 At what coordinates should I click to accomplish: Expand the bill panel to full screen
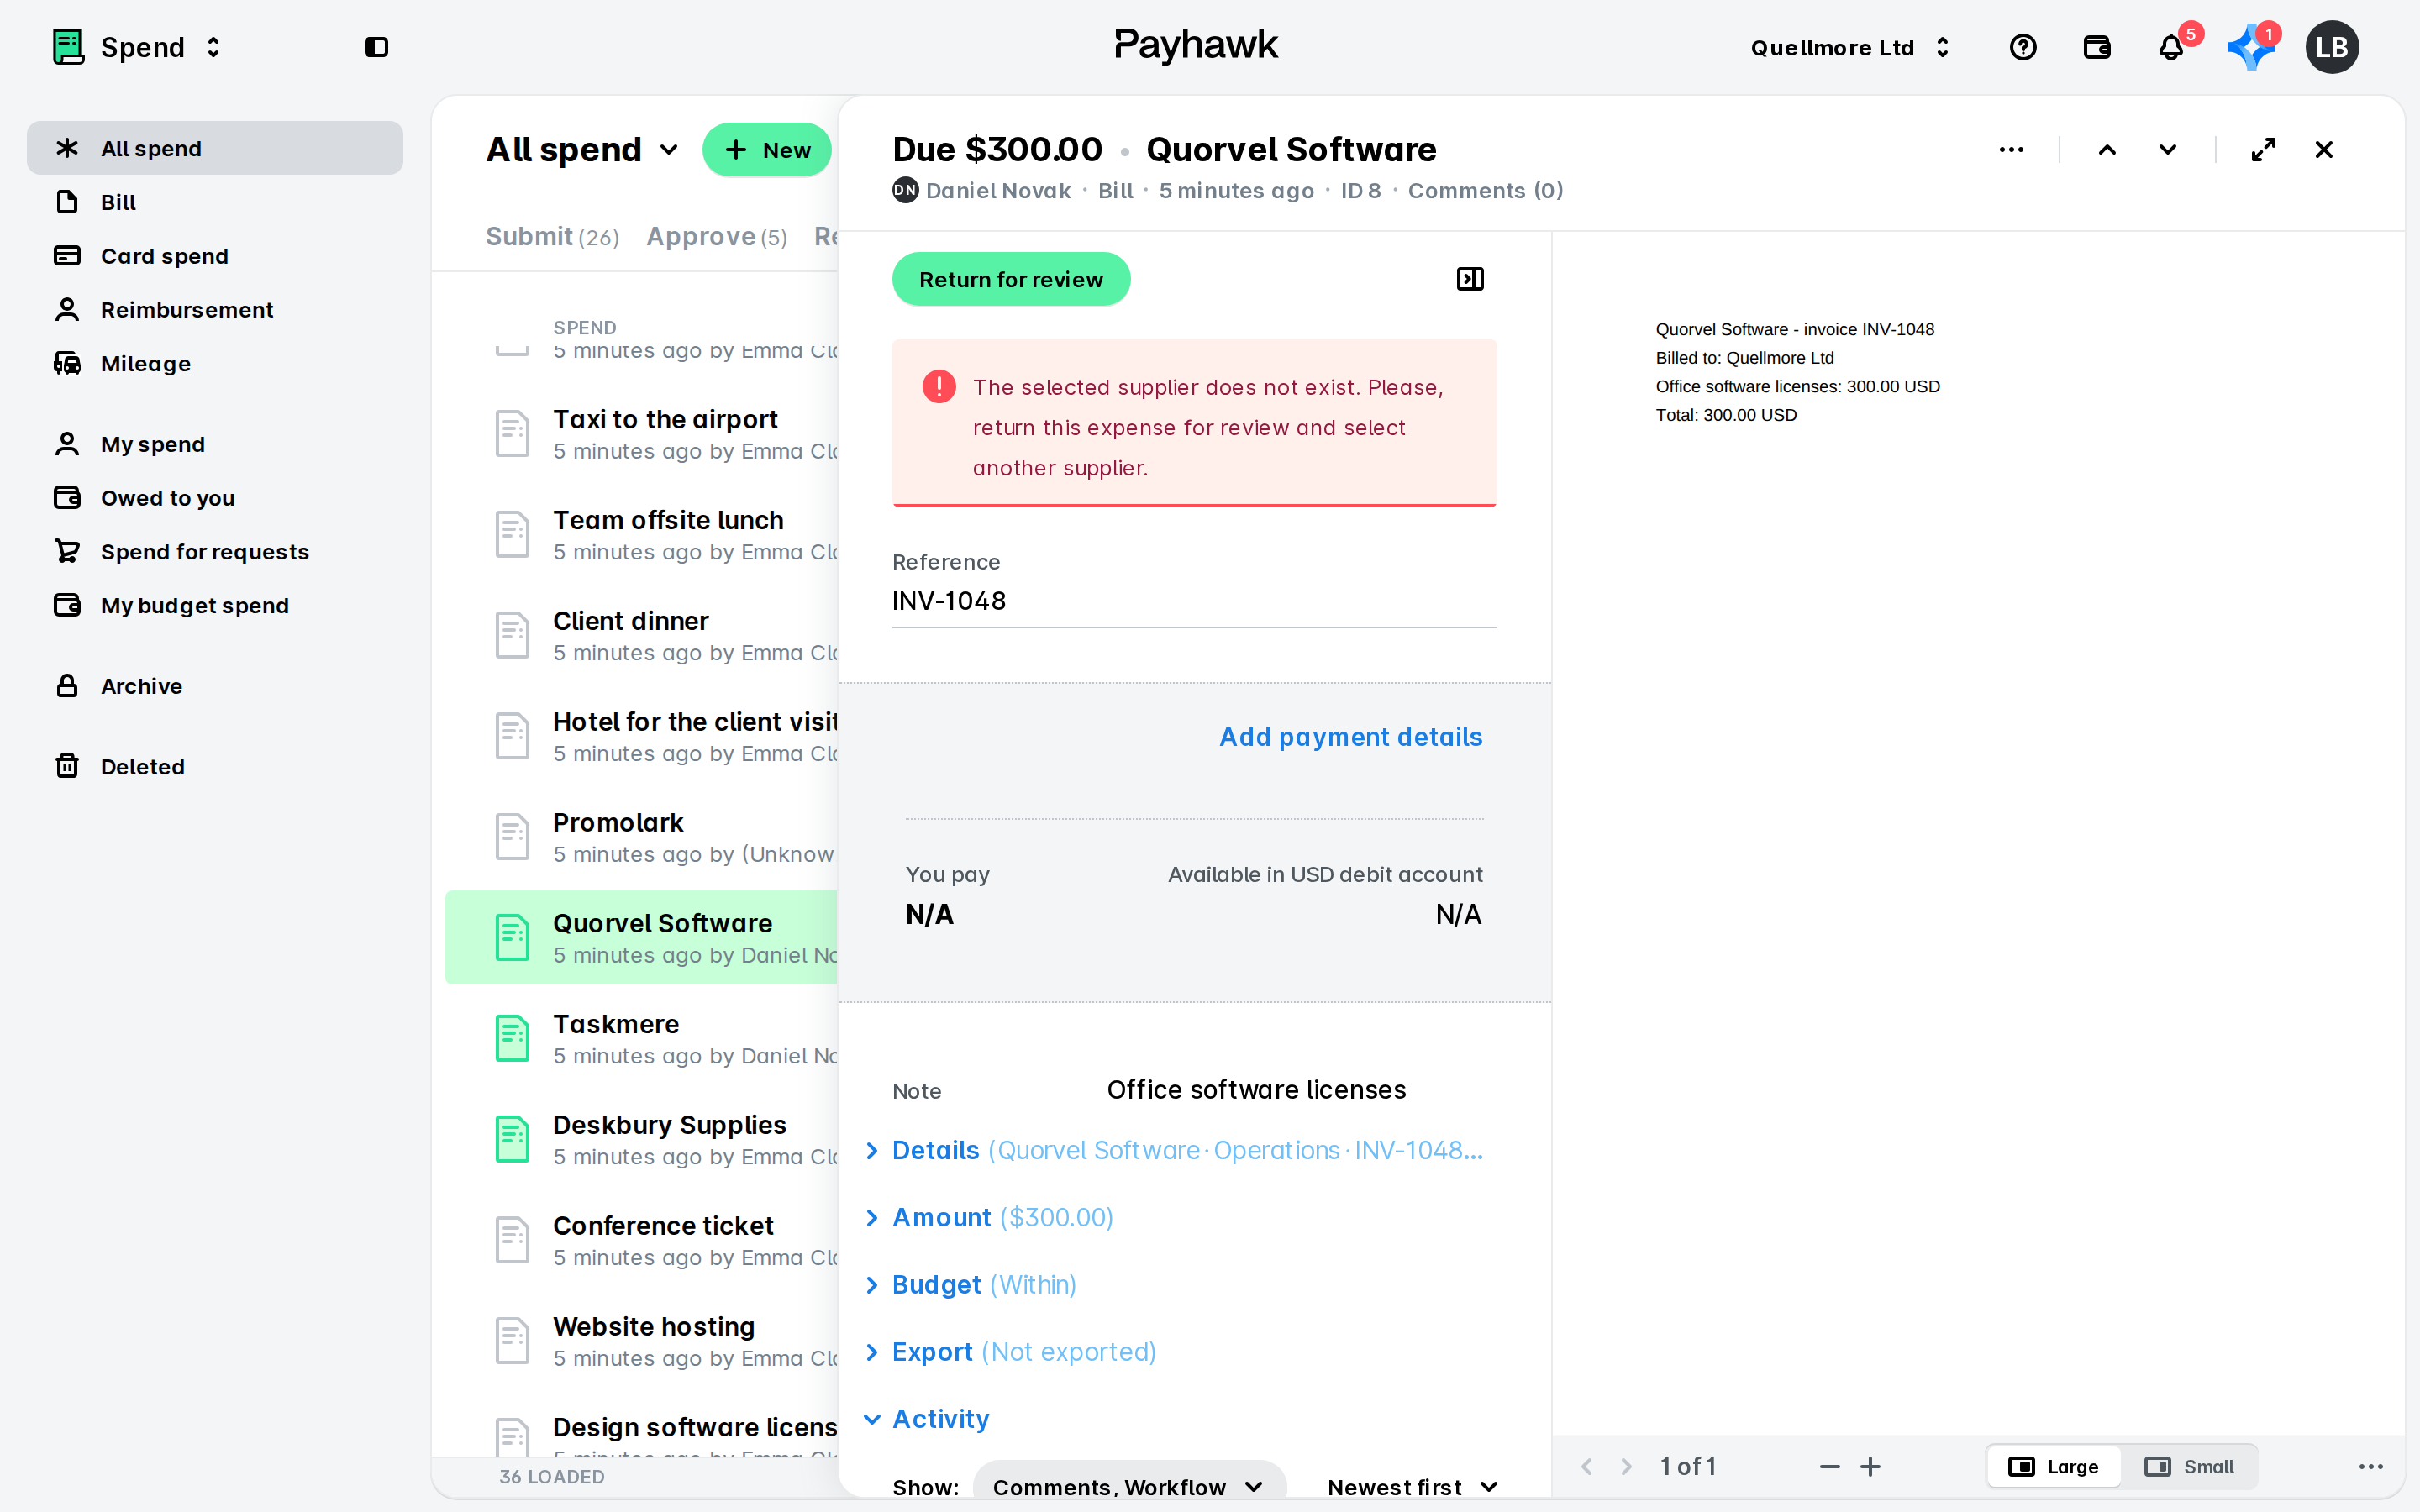[x=2263, y=150]
